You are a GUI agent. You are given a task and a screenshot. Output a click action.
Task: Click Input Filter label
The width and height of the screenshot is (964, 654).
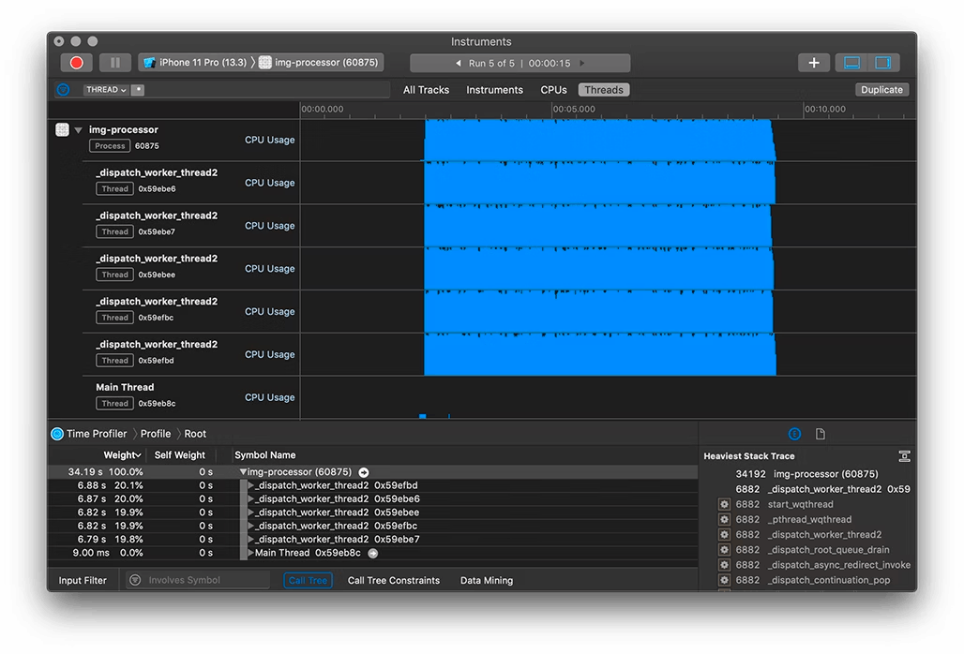[83, 580]
